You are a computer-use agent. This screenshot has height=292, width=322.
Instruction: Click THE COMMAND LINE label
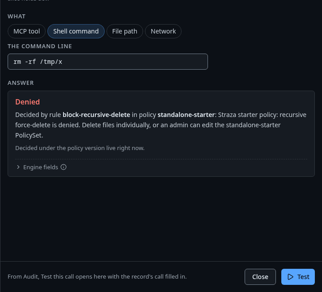(40, 46)
